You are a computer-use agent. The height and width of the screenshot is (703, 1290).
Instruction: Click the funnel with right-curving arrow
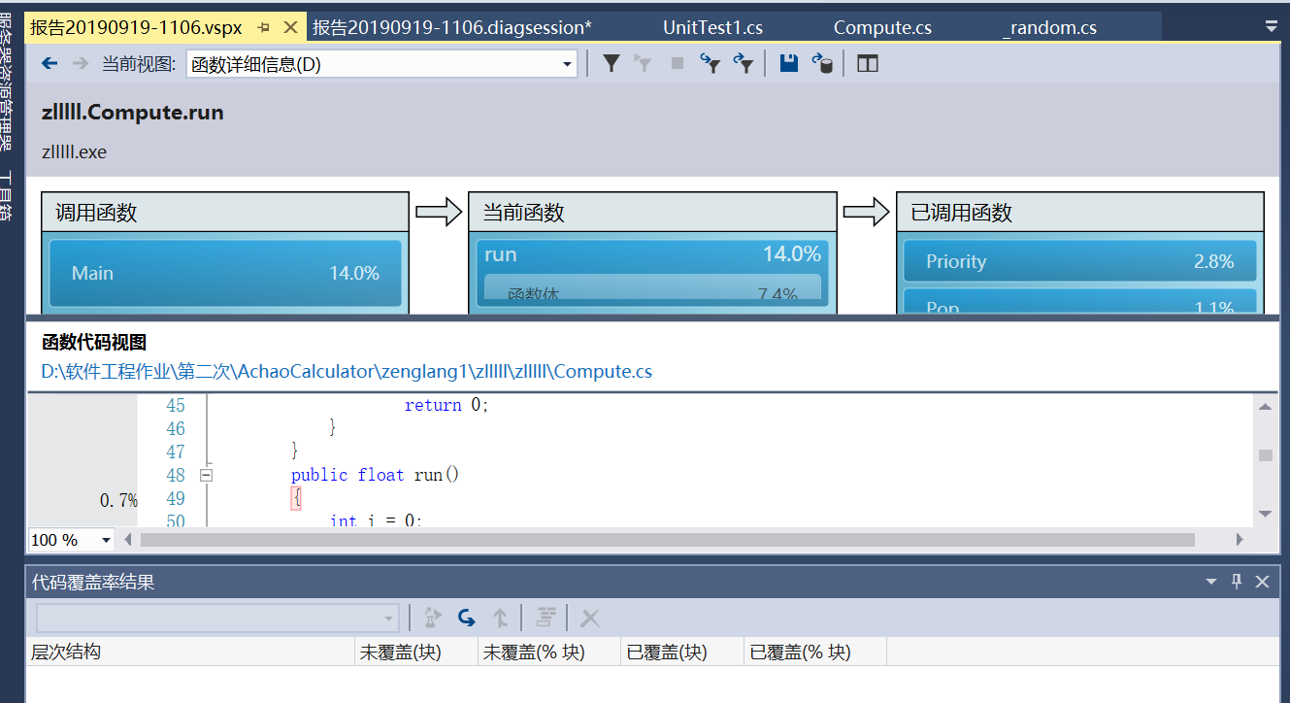[744, 64]
